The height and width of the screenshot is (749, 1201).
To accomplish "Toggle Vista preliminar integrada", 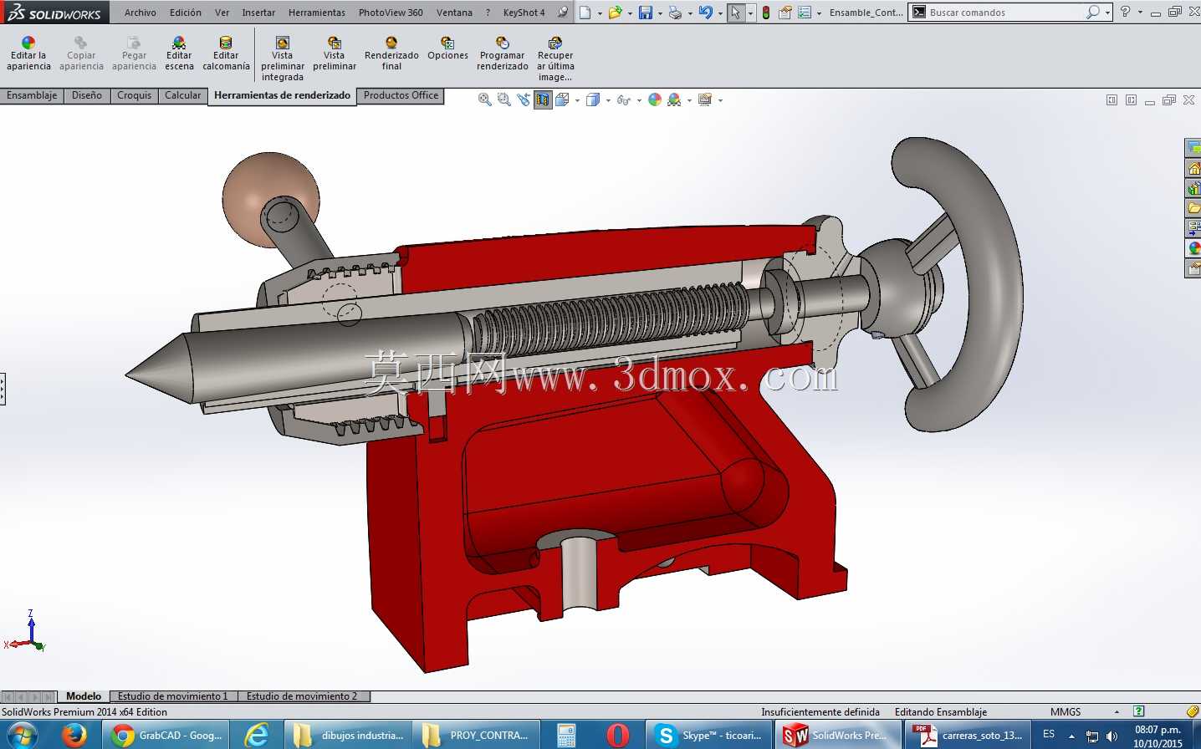I will tap(283, 59).
